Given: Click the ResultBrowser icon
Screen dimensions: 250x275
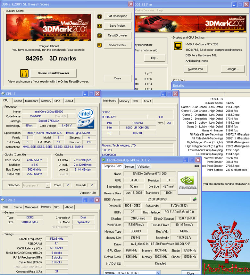Looking at the screenshot, I should [x=99, y=36].
